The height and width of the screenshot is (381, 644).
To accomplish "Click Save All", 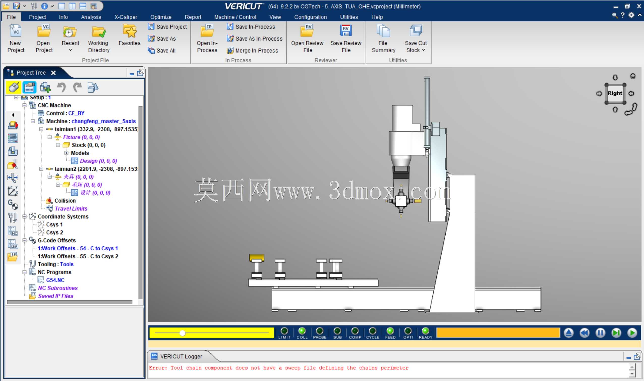I will click(162, 50).
